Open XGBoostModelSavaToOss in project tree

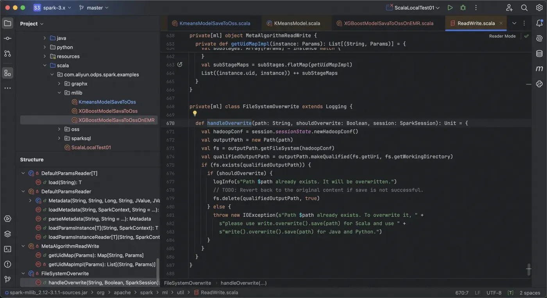(x=105, y=111)
